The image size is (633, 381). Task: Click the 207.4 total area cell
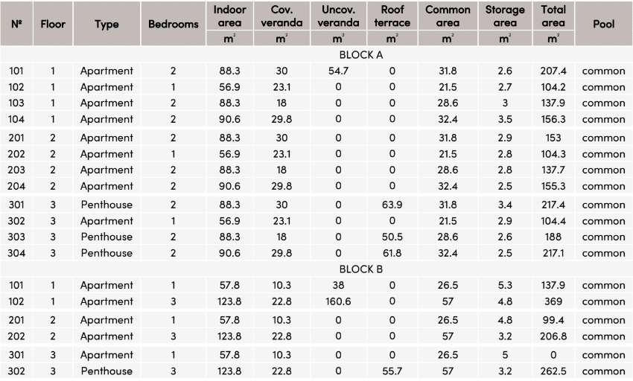tap(553, 71)
